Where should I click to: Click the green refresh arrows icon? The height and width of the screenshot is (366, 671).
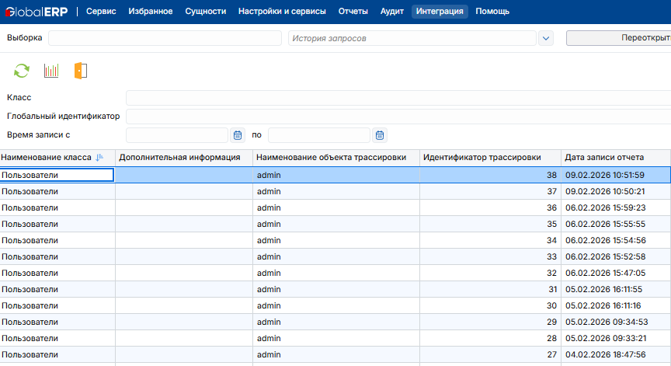(21, 71)
